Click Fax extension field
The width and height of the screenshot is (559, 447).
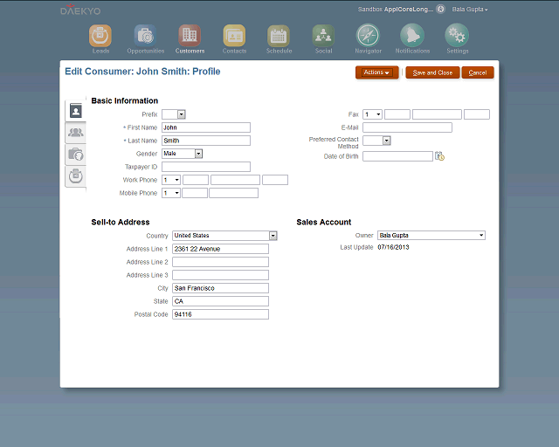pyautogui.click(x=477, y=114)
